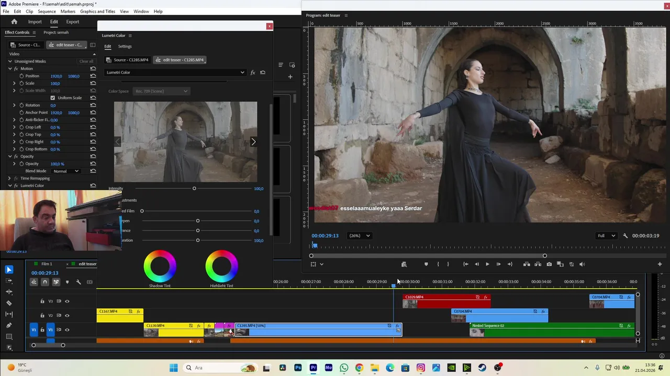
Task: Open the playback resolution Full dropdown
Action: point(607,236)
